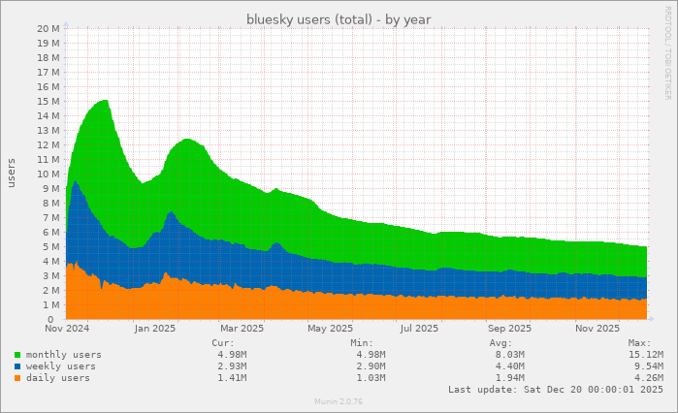
Task: Click the graph title "bluesky users (total) - by year"
Action: click(x=339, y=19)
